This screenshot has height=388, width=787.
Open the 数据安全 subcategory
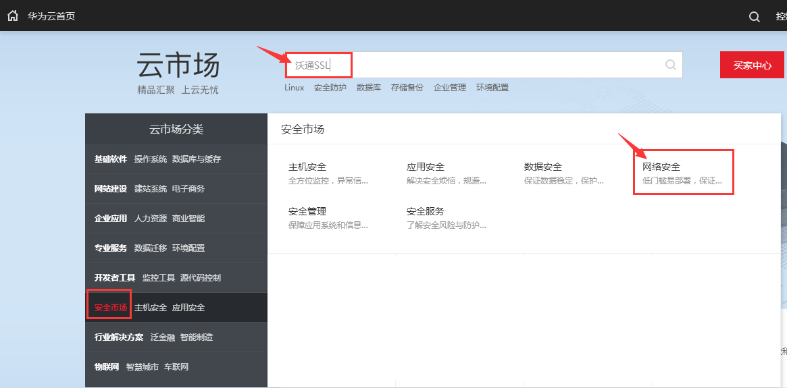[543, 167]
